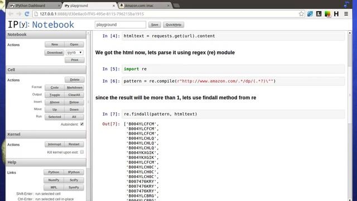Click the In [4] htmltext cell
This screenshot has height=201, width=357.
pyautogui.click(x=233, y=36)
